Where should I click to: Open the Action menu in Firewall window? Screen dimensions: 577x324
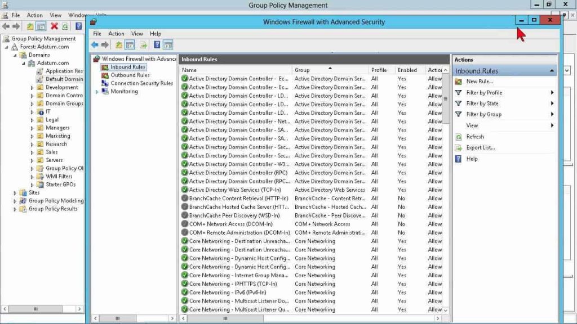(x=116, y=33)
